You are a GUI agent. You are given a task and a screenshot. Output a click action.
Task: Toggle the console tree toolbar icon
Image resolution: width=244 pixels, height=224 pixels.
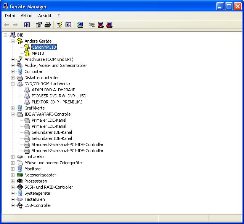pos(27,25)
